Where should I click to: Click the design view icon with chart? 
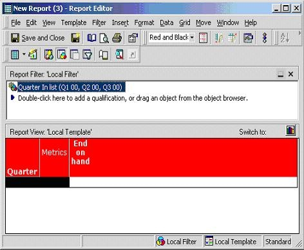coord(33,54)
